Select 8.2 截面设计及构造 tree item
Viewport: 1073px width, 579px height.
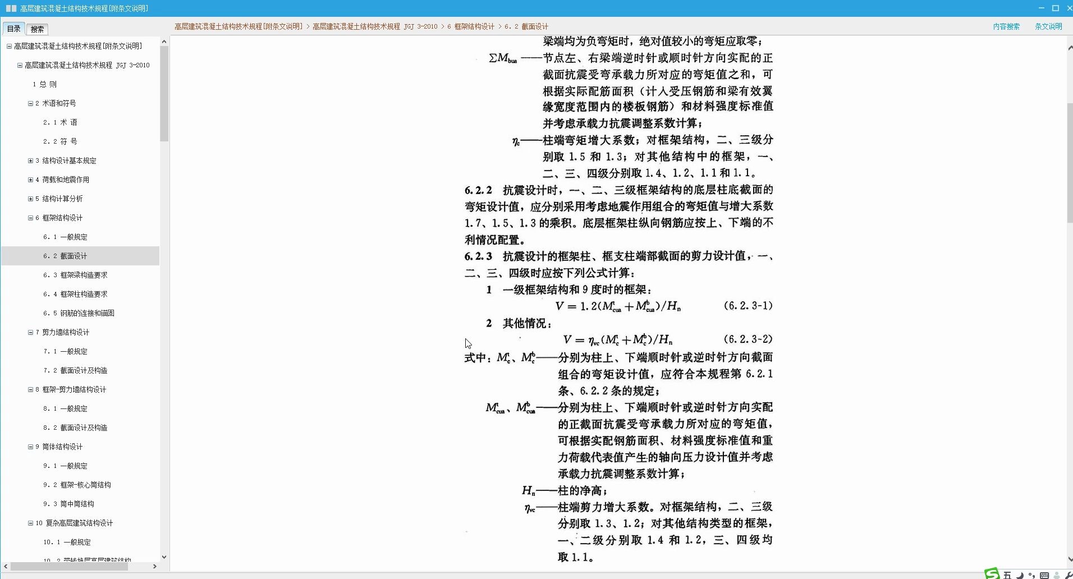click(75, 428)
